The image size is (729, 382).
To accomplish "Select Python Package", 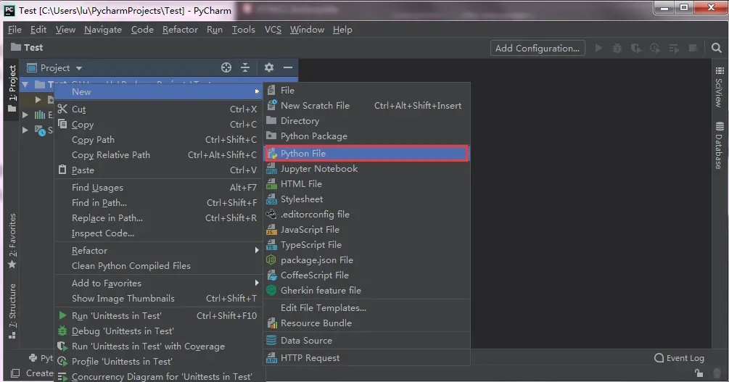I will (367, 136).
